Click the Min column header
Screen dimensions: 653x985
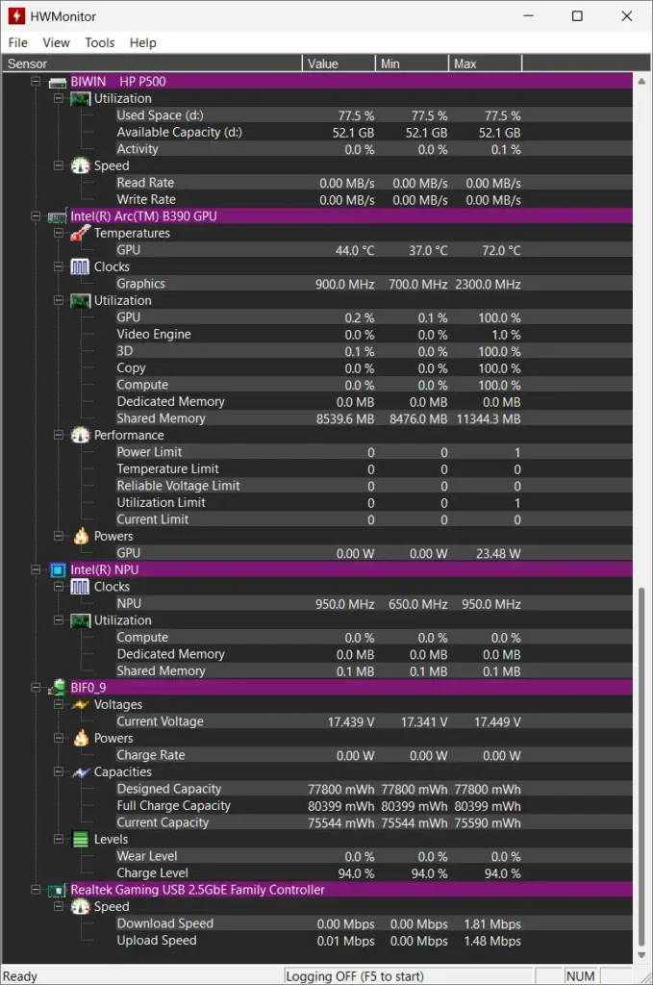point(412,63)
